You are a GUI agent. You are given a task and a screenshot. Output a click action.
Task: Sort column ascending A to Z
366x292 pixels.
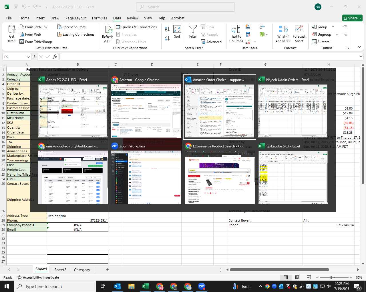167,29
